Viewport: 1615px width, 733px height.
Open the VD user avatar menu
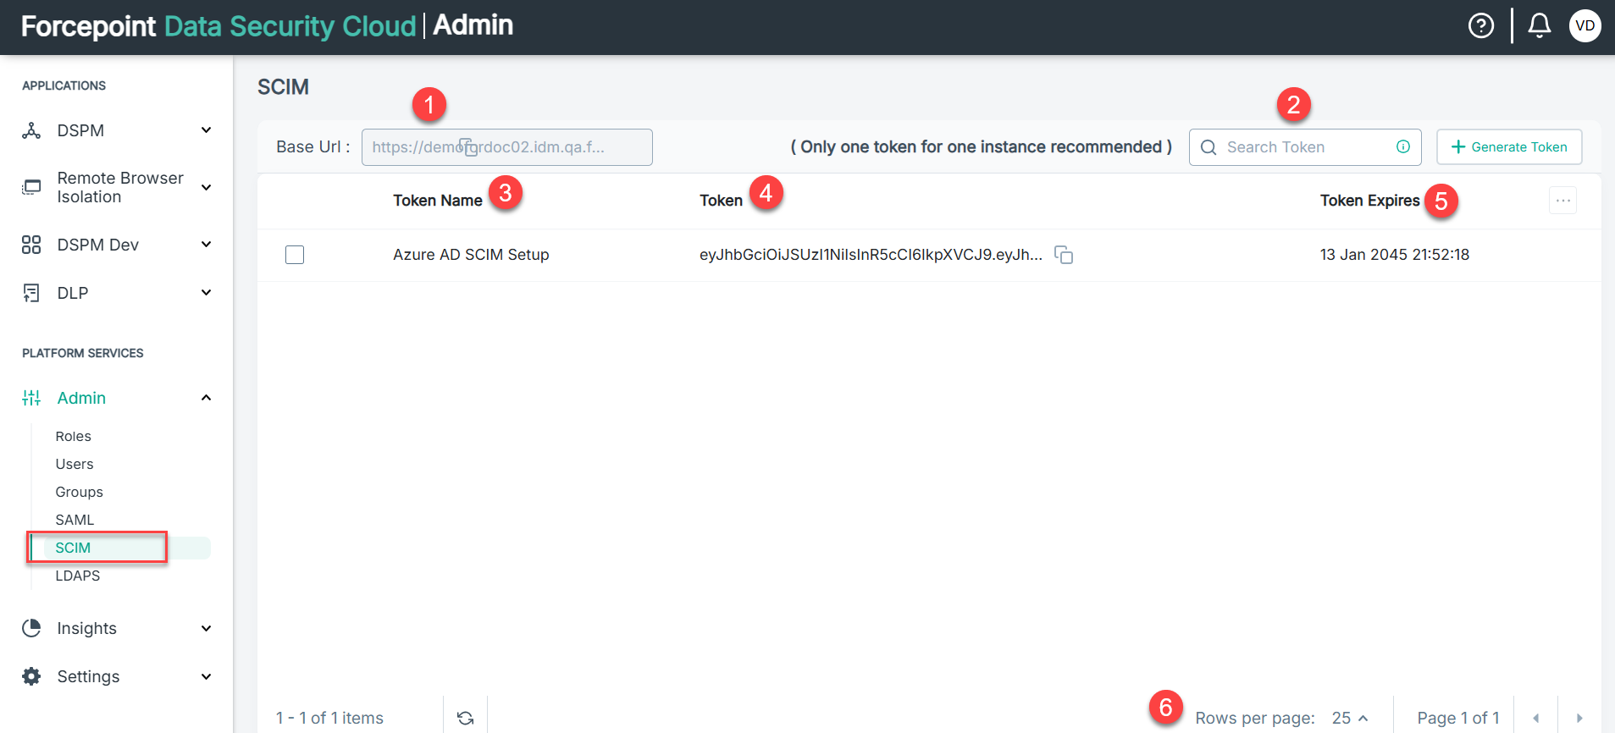pos(1585,26)
